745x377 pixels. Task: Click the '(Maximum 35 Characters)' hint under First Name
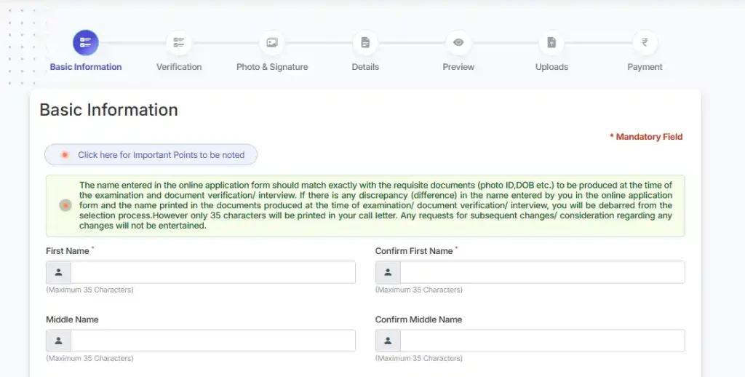click(x=89, y=290)
